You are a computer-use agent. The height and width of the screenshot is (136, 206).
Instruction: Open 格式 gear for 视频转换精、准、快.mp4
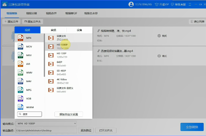click(159, 36)
